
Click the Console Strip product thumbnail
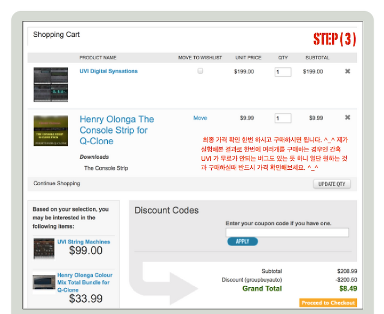pyautogui.click(x=51, y=131)
